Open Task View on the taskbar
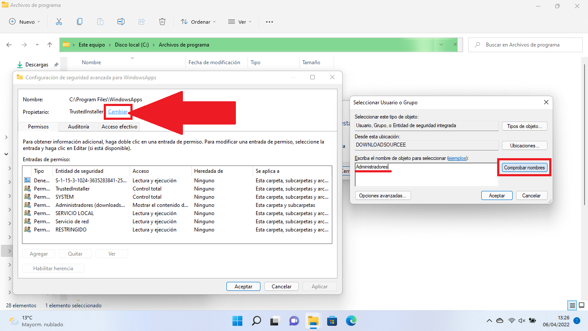Image resolution: width=588 pixels, height=331 pixels. [275, 321]
